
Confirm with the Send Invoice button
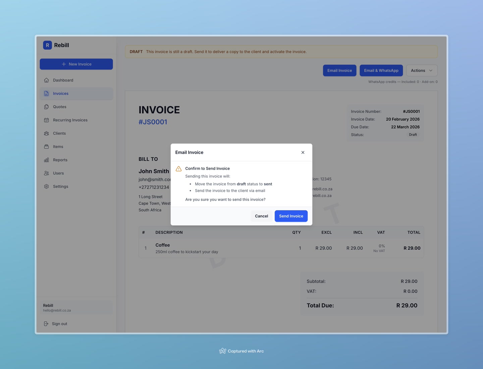click(291, 216)
